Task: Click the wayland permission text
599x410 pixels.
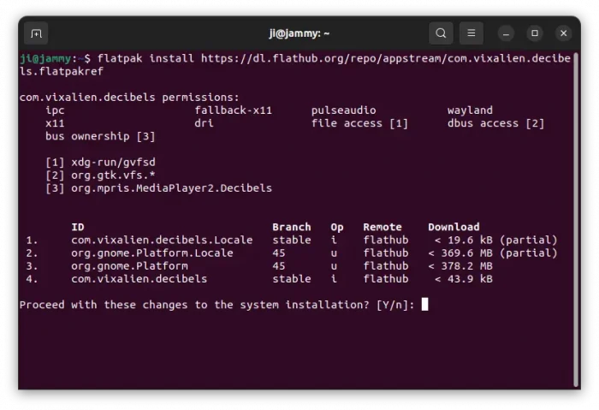Action: 470,110
